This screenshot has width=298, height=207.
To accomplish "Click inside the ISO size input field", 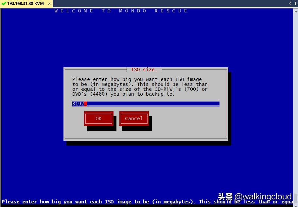I will click(x=147, y=104).
